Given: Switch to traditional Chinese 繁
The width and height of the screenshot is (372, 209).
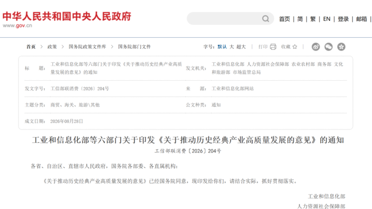Looking at the screenshot, I should [x=313, y=19].
